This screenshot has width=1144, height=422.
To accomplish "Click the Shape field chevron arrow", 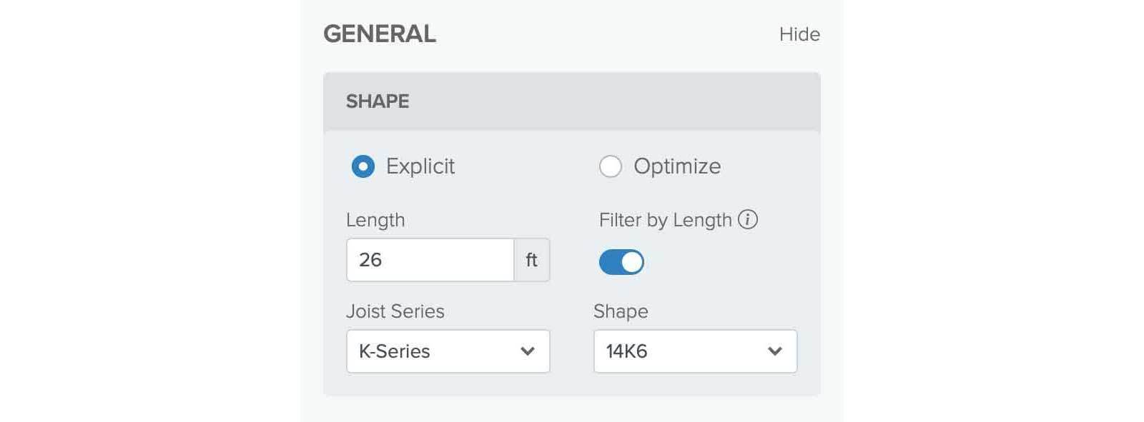I will (x=774, y=351).
